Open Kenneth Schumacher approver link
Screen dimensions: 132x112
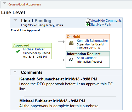[92, 41]
